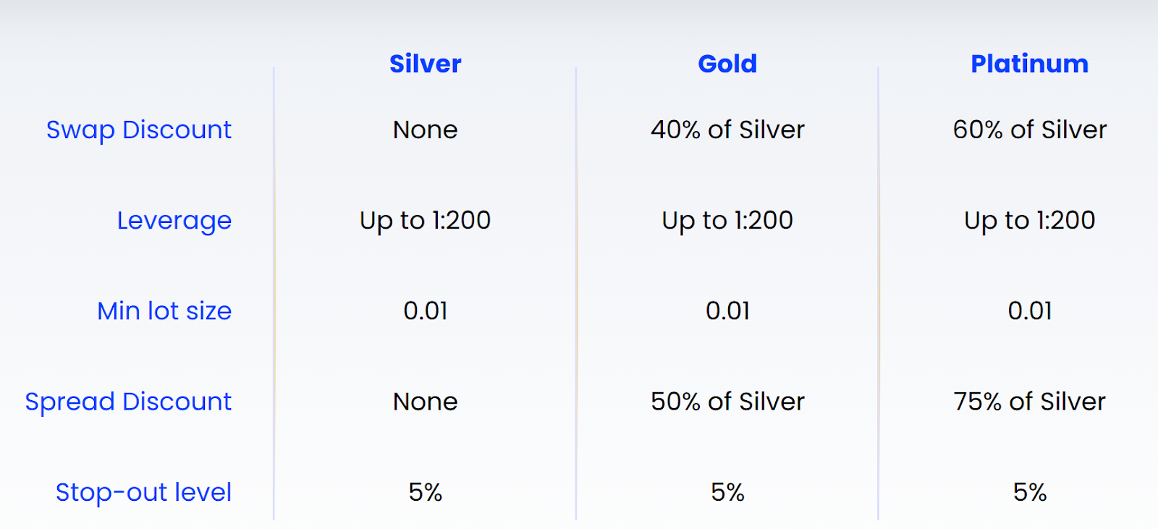The height and width of the screenshot is (529, 1158).
Task: Click Gold's 50% of Silver spread value
Action: (x=727, y=401)
